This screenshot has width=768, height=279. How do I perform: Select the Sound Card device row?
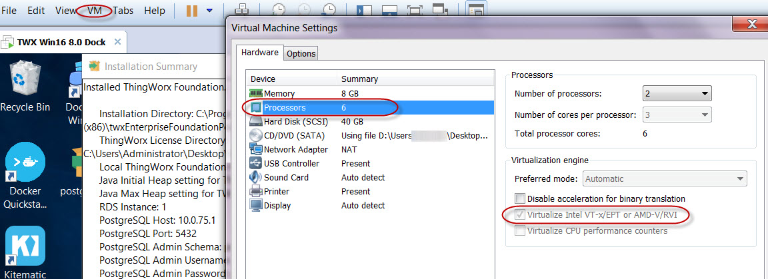370,177
